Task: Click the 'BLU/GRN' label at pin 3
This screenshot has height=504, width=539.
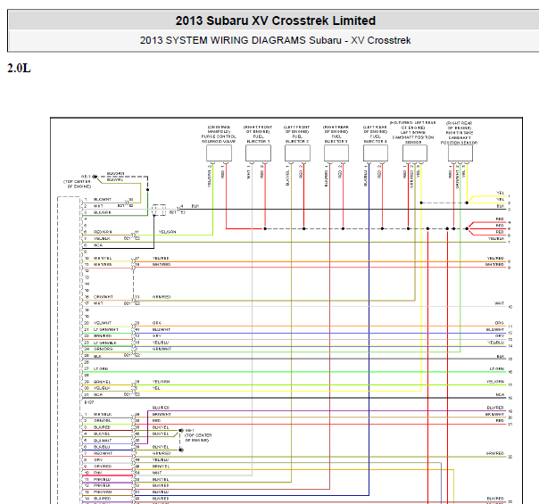Action: [x=102, y=212]
